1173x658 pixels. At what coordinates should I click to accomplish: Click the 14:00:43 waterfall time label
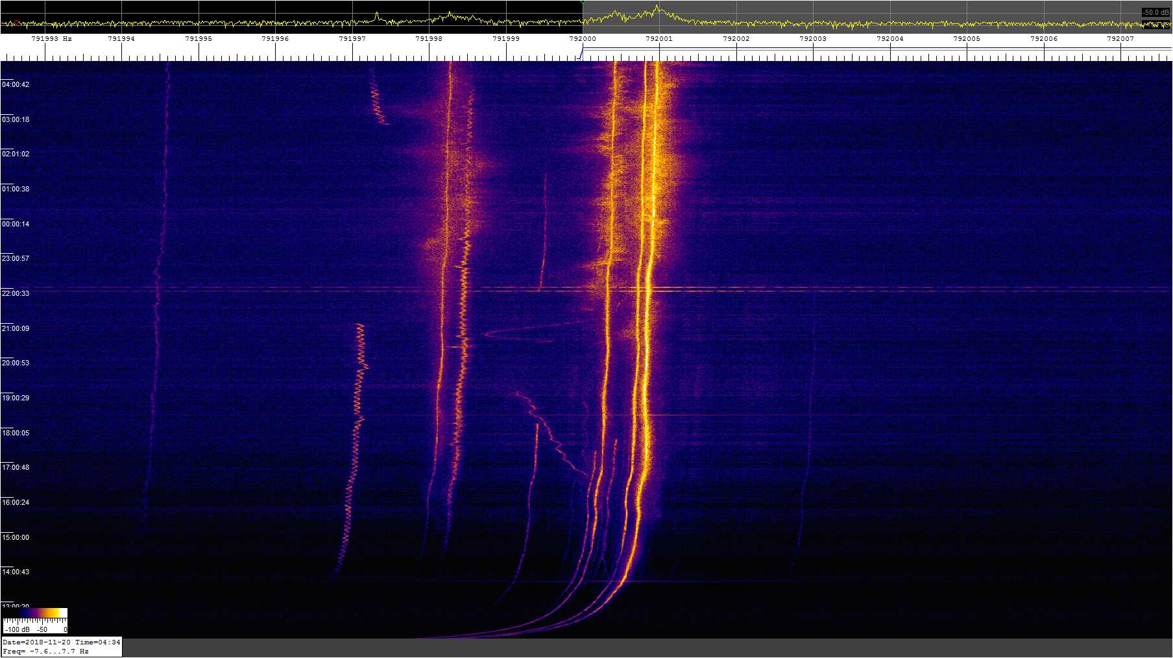[x=16, y=572]
